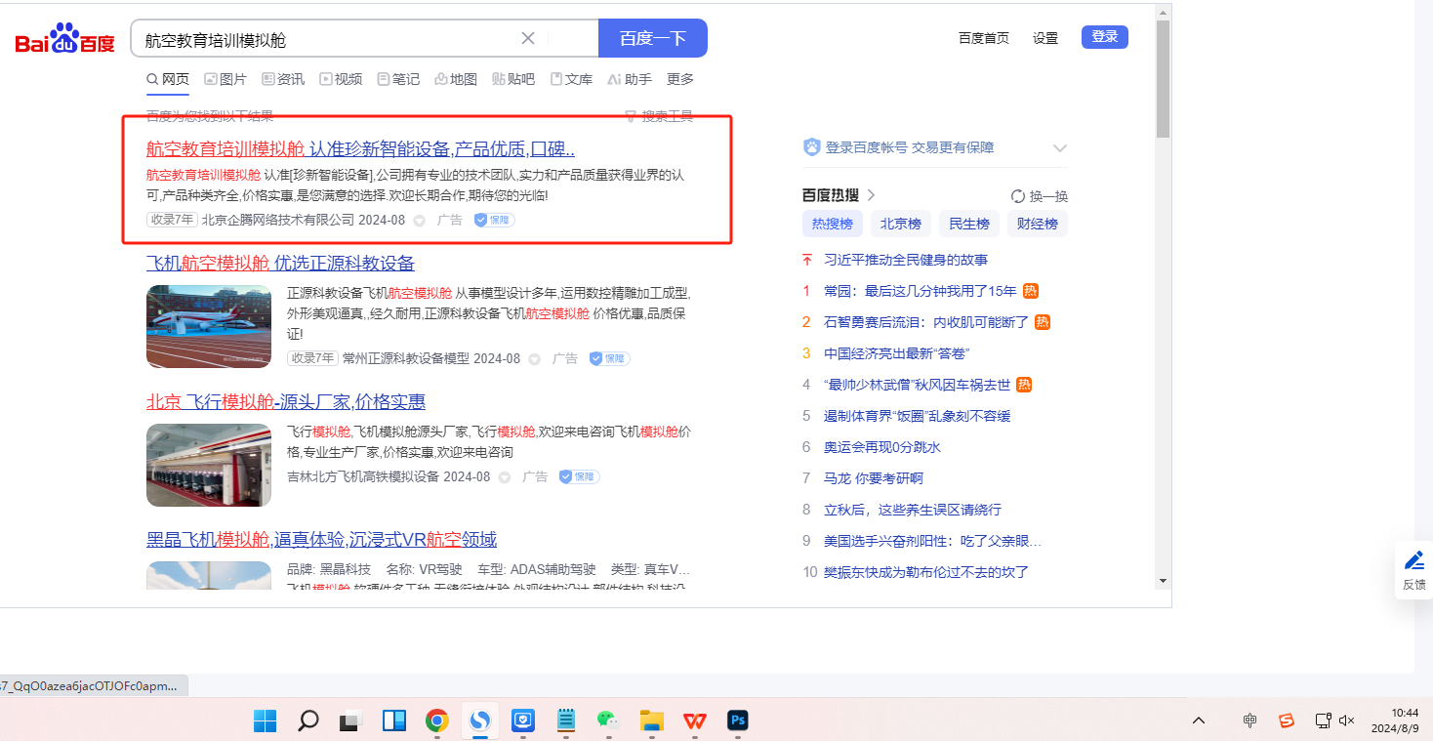Screen dimensions: 1433x741
Task: Open Photoshop from the taskbar
Action: (x=738, y=720)
